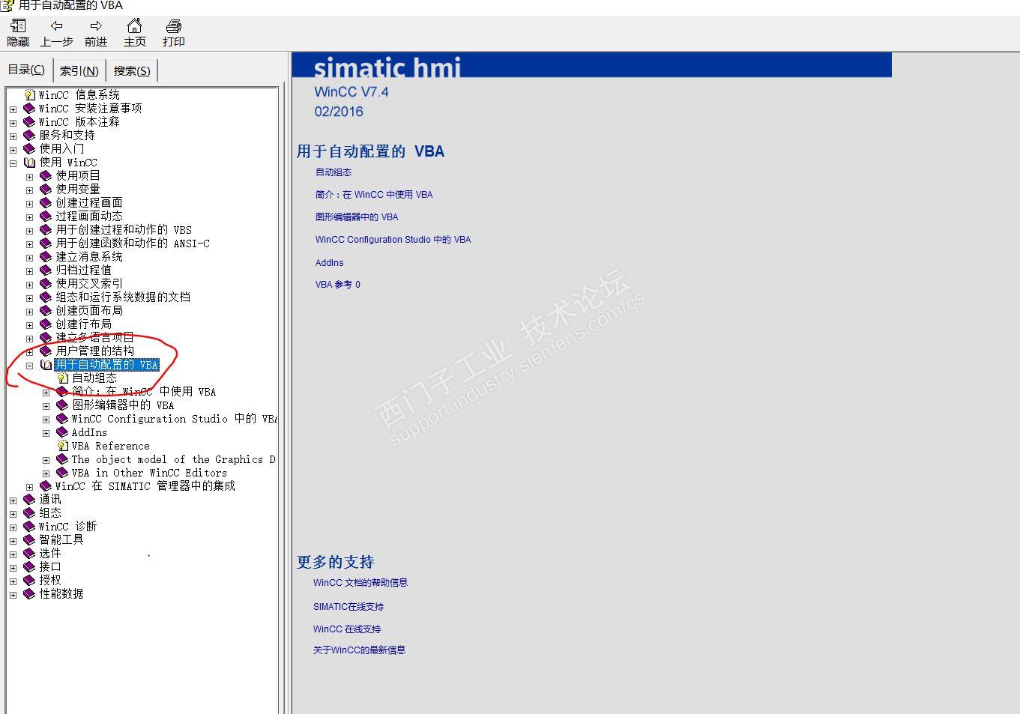
Task: Expand the 过程画面动态 node
Action: (x=29, y=217)
